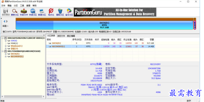Click the PartitionGuru title bar app icon
This screenshot has height=102, width=204.
click(3, 1)
